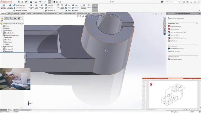
Task: Switch to the MBD Dimensions tab
Action: coord(38,13)
